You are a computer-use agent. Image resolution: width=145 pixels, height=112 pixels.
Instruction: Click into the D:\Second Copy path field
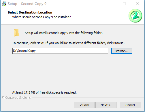(x=60, y=51)
